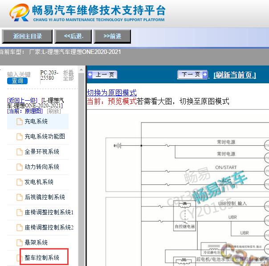Open the 刷新当前页 link

pyautogui.click(x=235, y=75)
